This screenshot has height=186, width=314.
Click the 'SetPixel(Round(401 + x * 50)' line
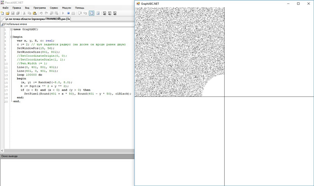click(78, 93)
